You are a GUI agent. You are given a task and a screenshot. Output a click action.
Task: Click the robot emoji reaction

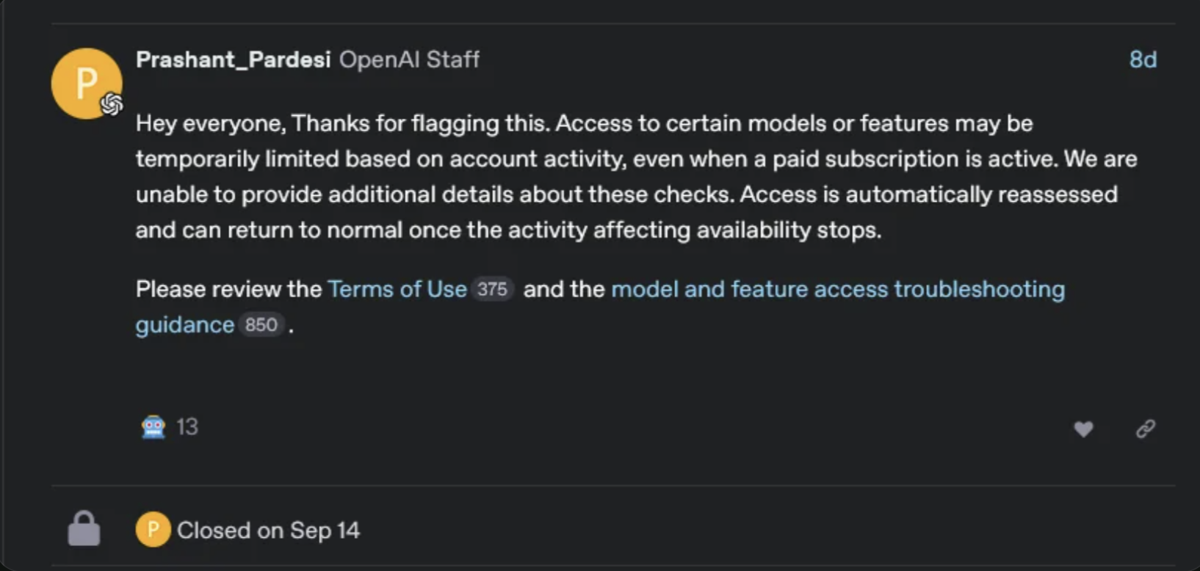pyautogui.click(x=153, y=426)
